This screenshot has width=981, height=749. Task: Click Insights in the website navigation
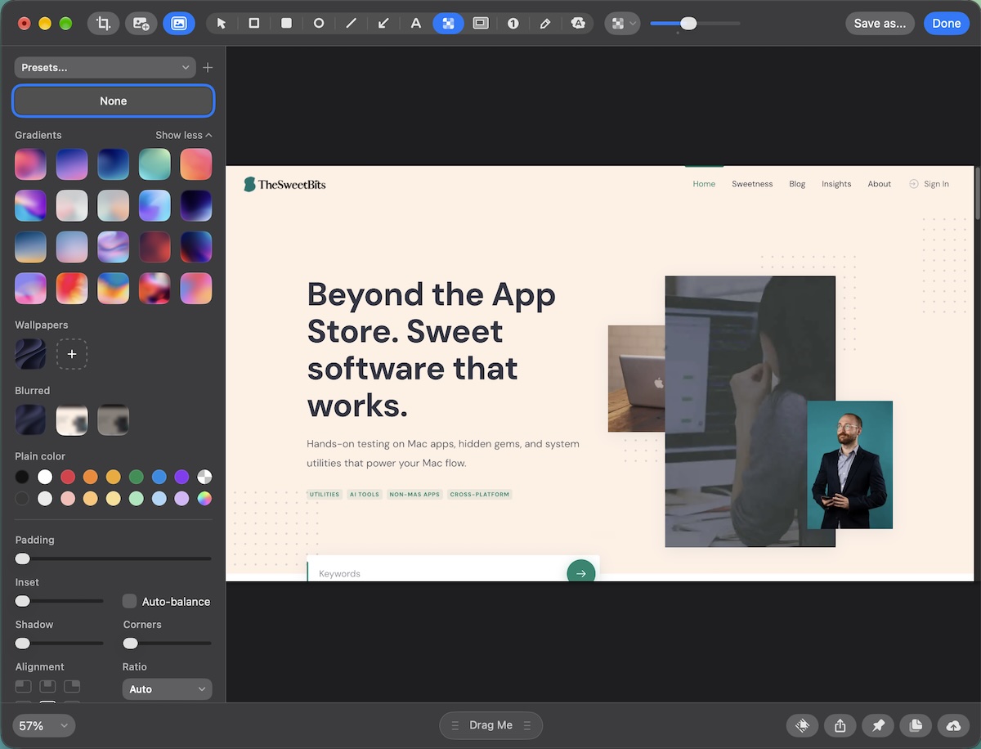tap(836, 184)
